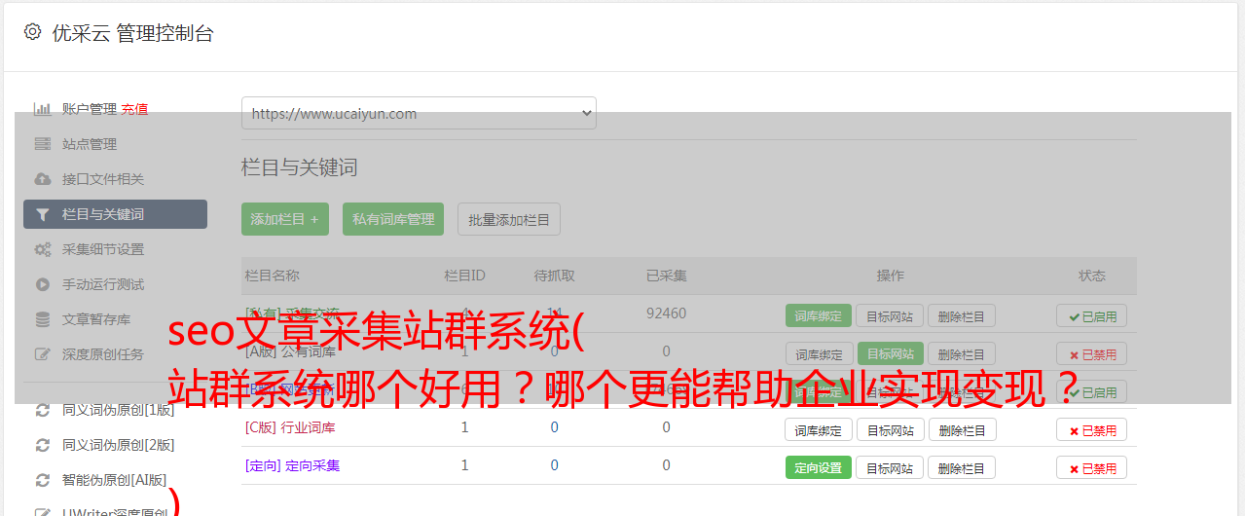Toggle 已启用 status in the [B版] row
The width and height of the screenshot is (1245, 516).
1092,391
